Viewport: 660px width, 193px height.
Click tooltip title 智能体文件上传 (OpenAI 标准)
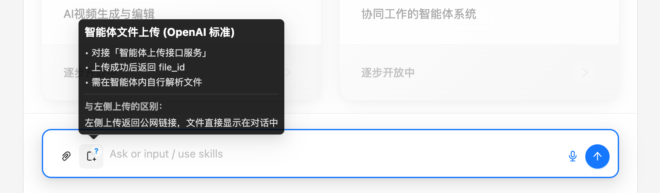pos(160,33)
